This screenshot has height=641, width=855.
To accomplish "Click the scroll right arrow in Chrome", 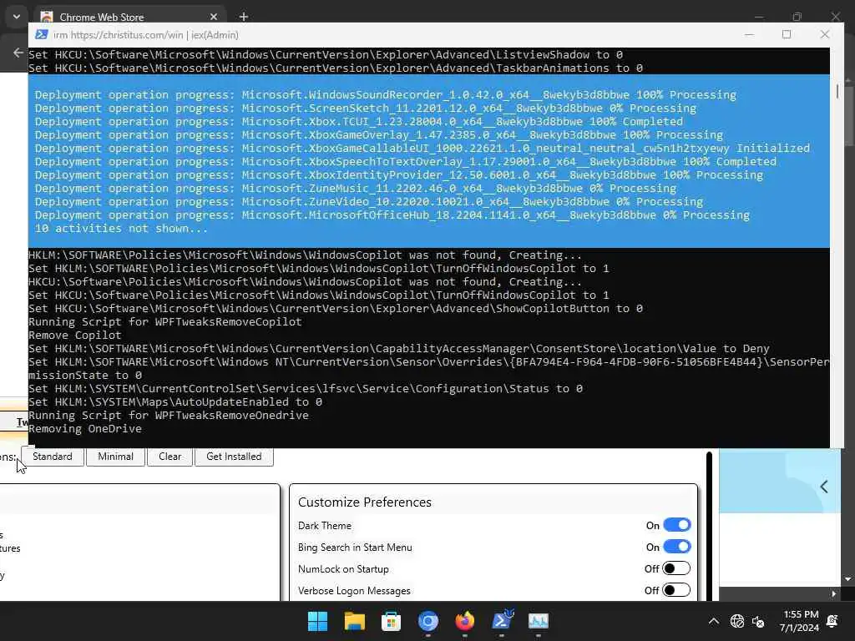I will pos(833,594).
